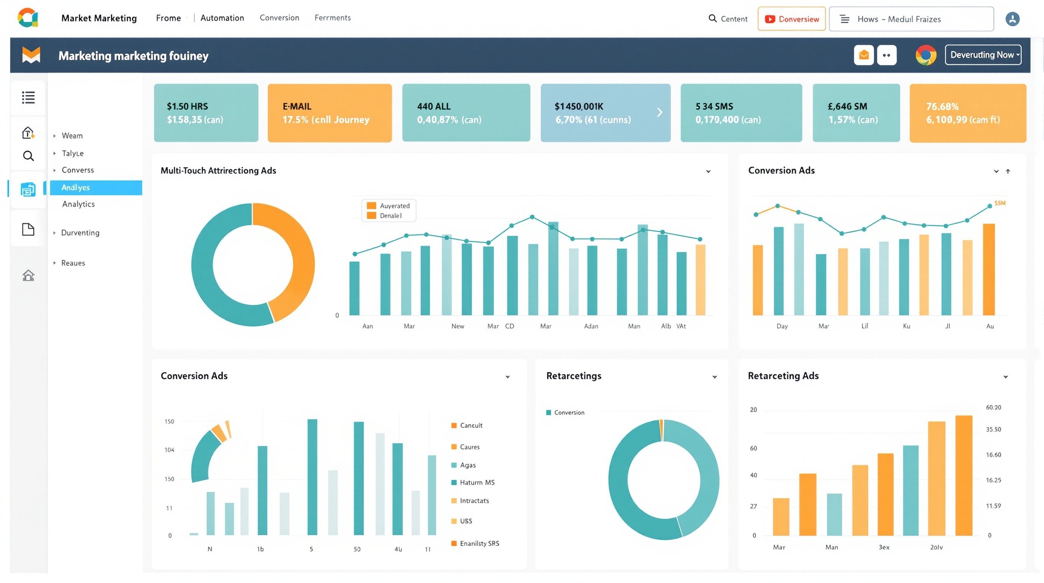Open the bottom Conversion Ads panel dropdown
1044x583 pixels.
[x=508, y=377]
